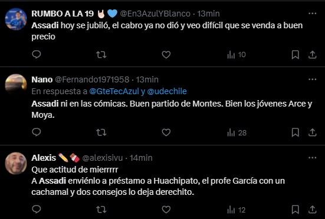View analytics showing 28 views
The height and width of the screenshot is (219, 325).
click(x=237, y=132)
